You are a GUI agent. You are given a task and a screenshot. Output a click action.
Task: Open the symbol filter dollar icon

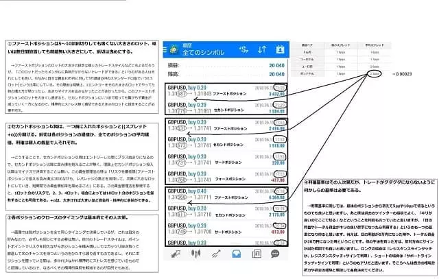[244, 50]
